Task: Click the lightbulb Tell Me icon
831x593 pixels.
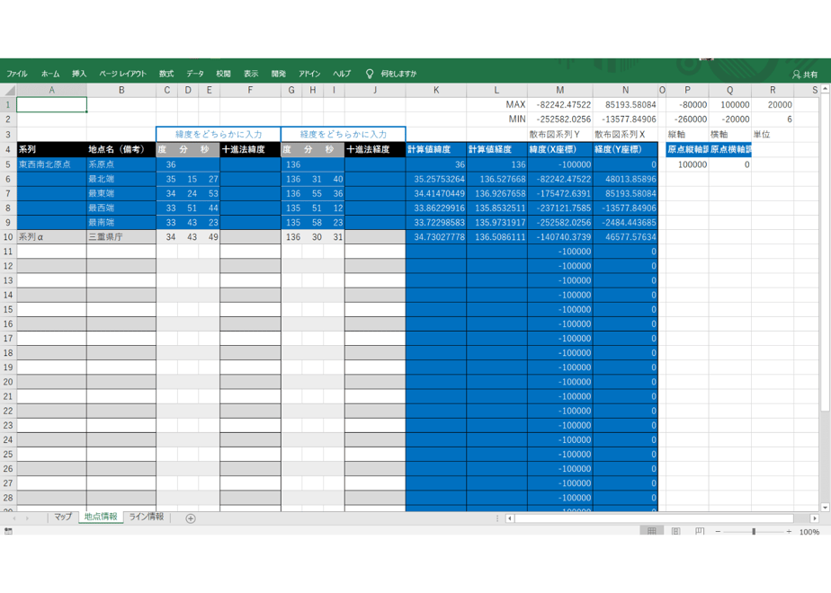Action: click(370, 74)
